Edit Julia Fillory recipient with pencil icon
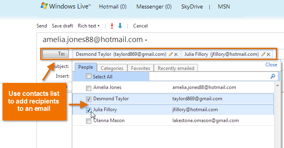This screenshot has height=148, width=284. pos(263,54)
